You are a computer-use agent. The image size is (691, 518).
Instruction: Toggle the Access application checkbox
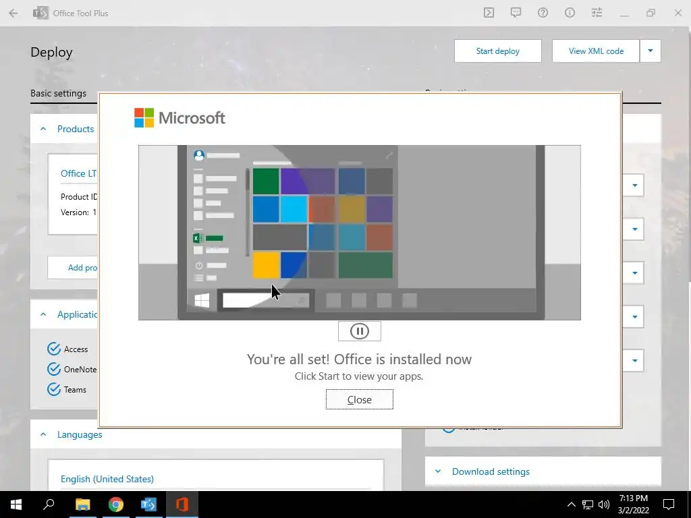coord(54,349)
